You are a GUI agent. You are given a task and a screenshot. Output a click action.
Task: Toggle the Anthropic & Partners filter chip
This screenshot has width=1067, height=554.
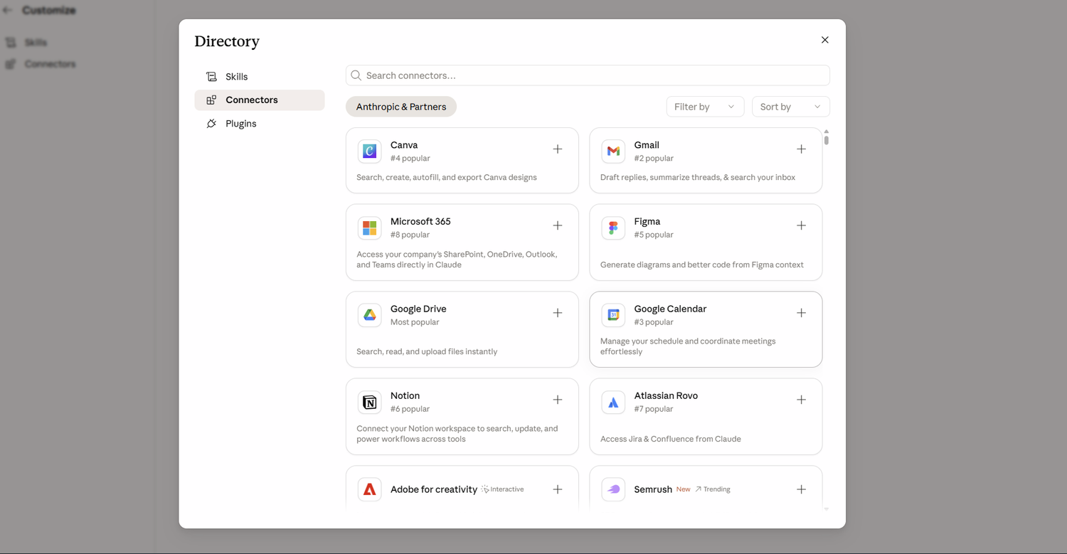[x=401, y=107]
